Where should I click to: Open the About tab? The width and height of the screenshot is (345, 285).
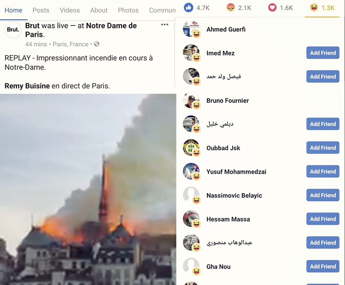click(99, 10)
